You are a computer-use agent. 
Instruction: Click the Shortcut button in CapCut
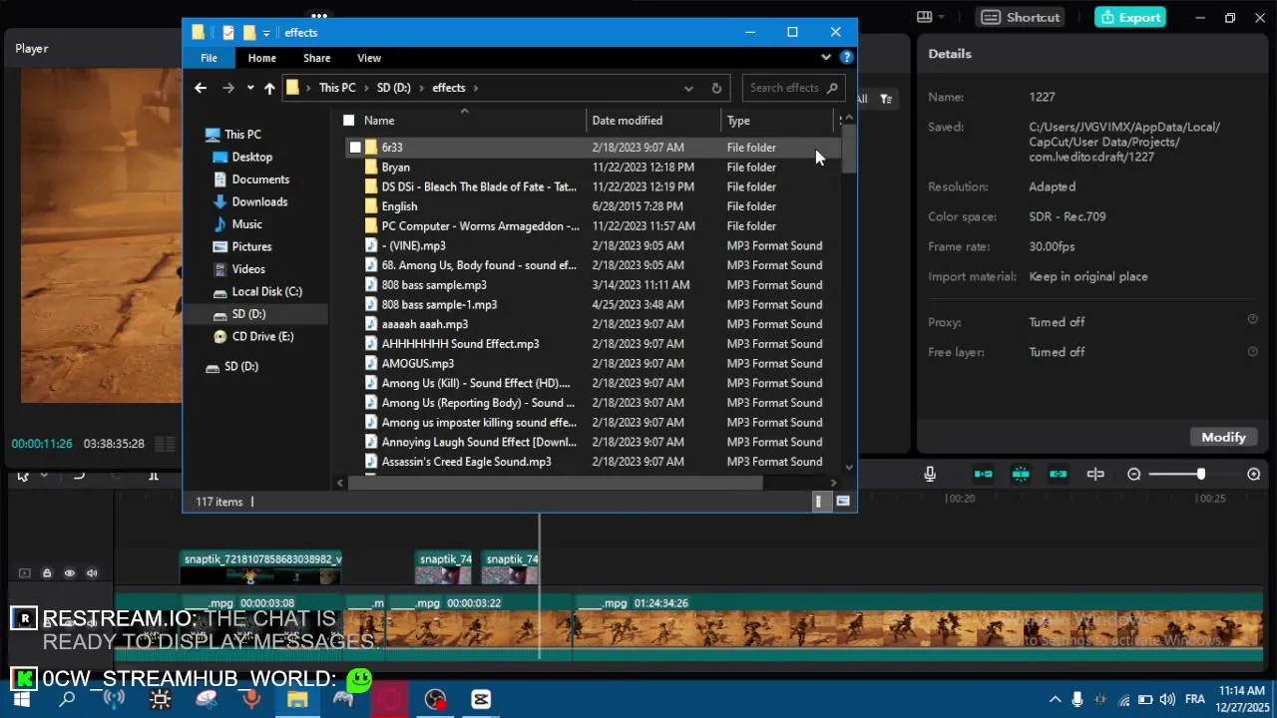(1020, 17)
